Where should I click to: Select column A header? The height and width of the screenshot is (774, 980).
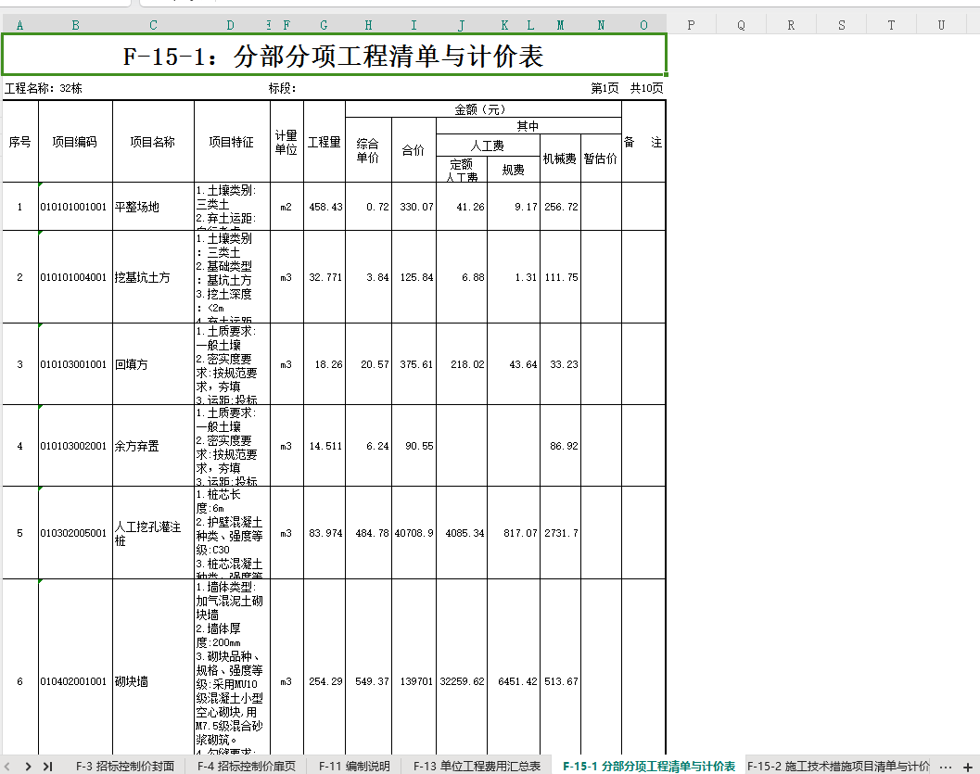(20, 25)
